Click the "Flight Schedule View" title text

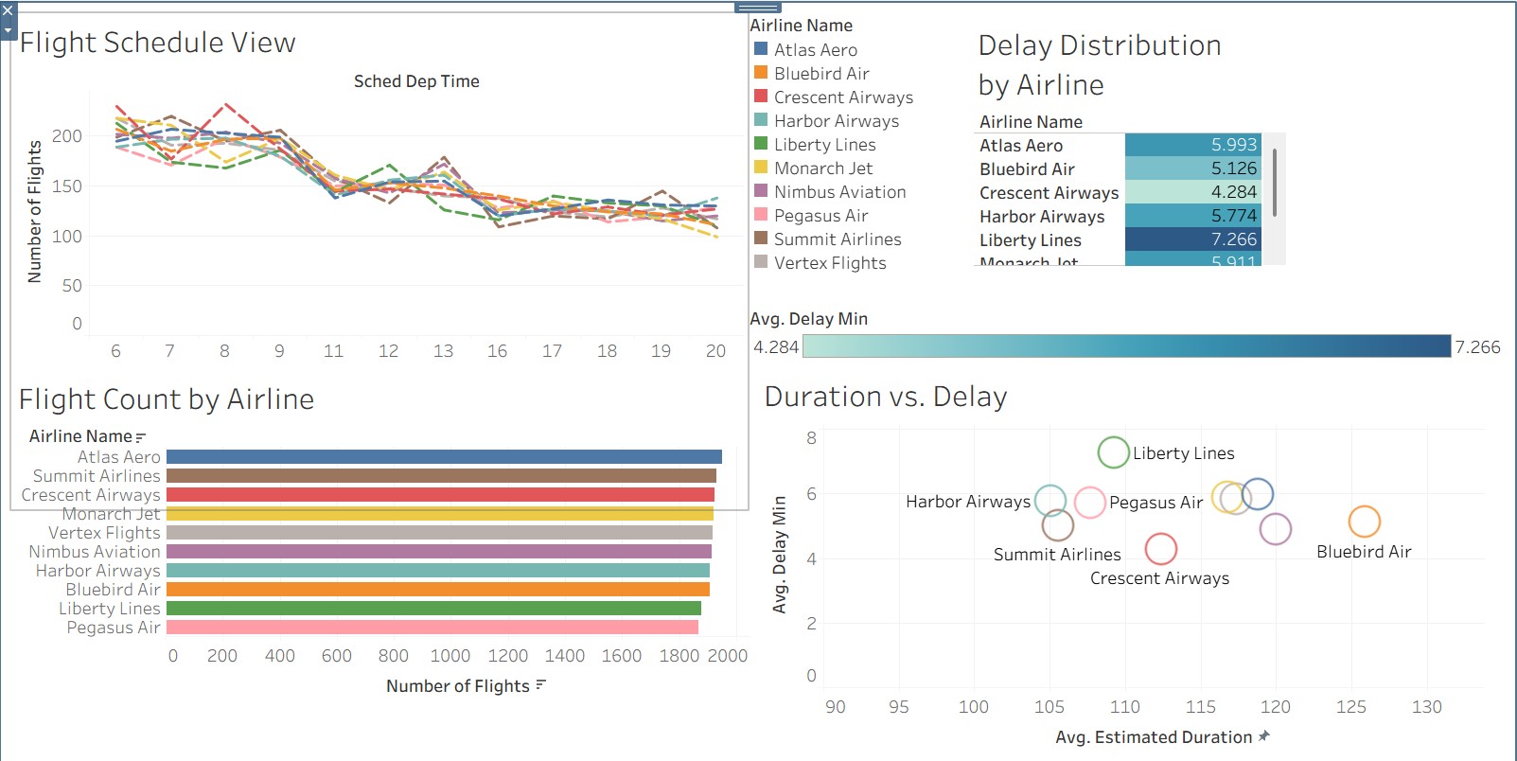156,42
